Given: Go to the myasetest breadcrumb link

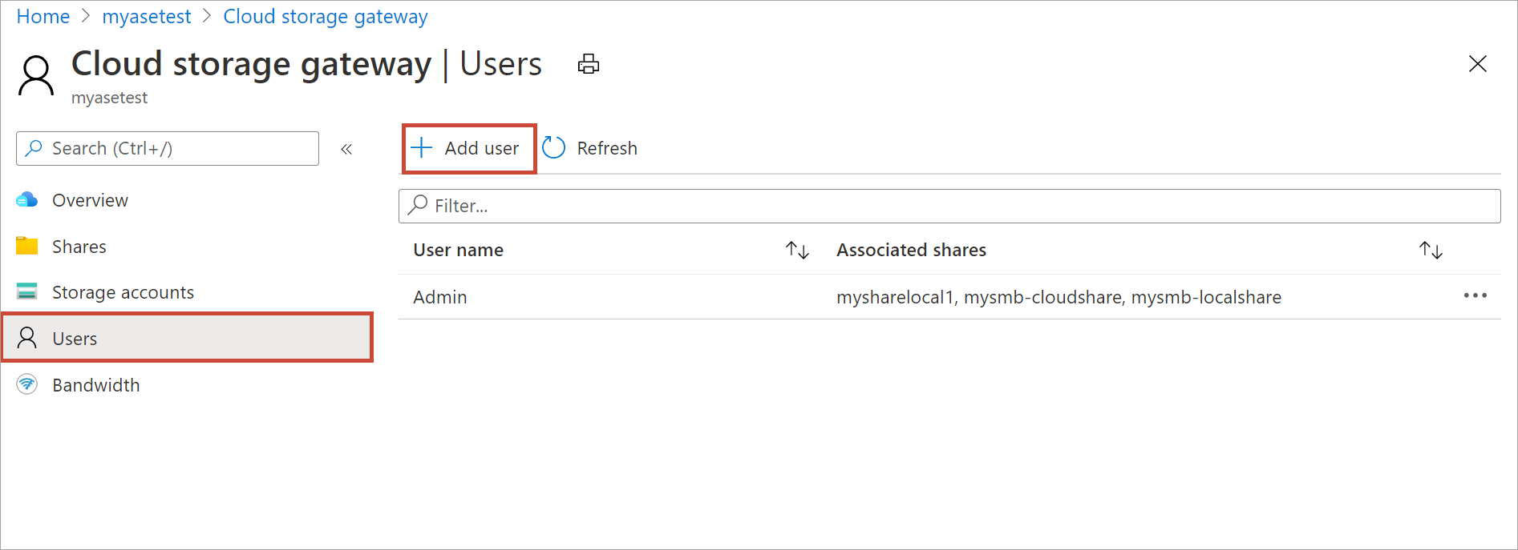Looking at the screenshot, I should click(147, 17).
